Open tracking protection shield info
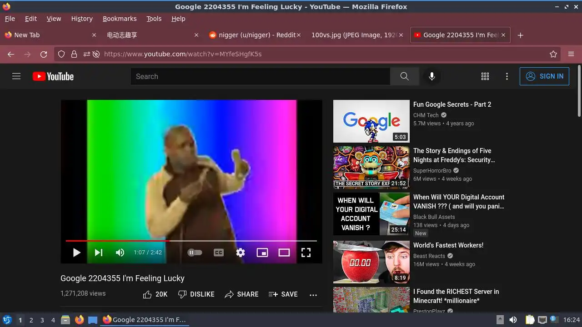Viewport: 582px width, 327px height. point(61,54)
